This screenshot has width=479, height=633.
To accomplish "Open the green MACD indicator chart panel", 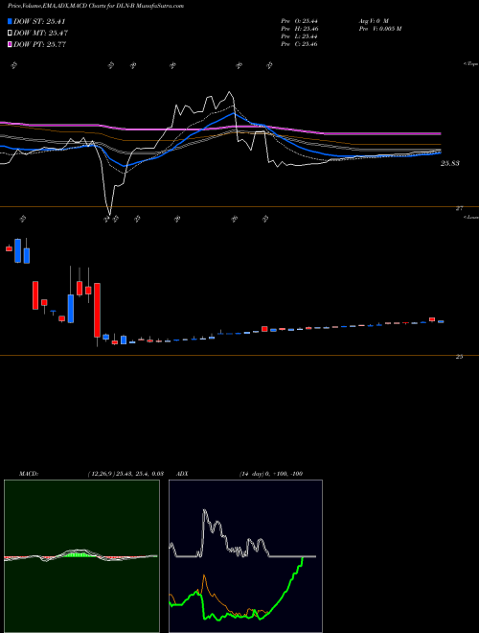I will tap(81, 556).
